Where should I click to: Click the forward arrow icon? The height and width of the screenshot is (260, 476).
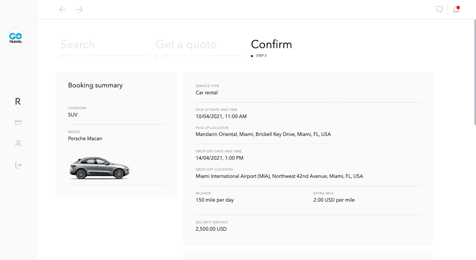(79, 10)
